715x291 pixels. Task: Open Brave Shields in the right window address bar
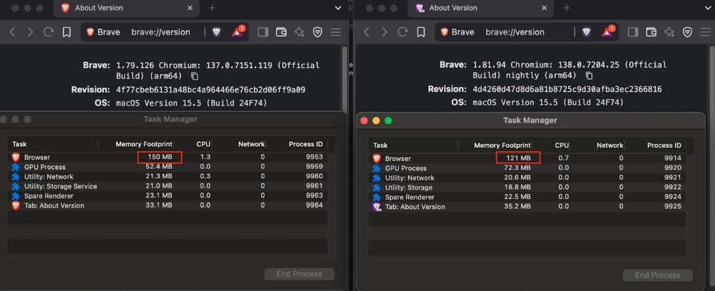point(586,32)
